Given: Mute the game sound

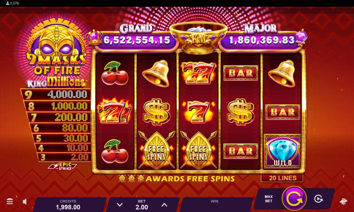Looking at the screenshot, I should click(x=25, y=202).
